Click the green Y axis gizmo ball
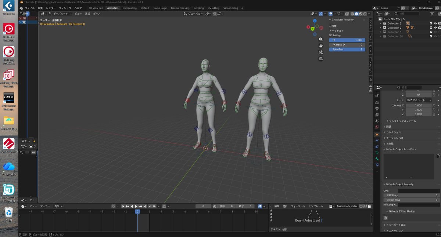441x237 pixels. click(312, 29)
